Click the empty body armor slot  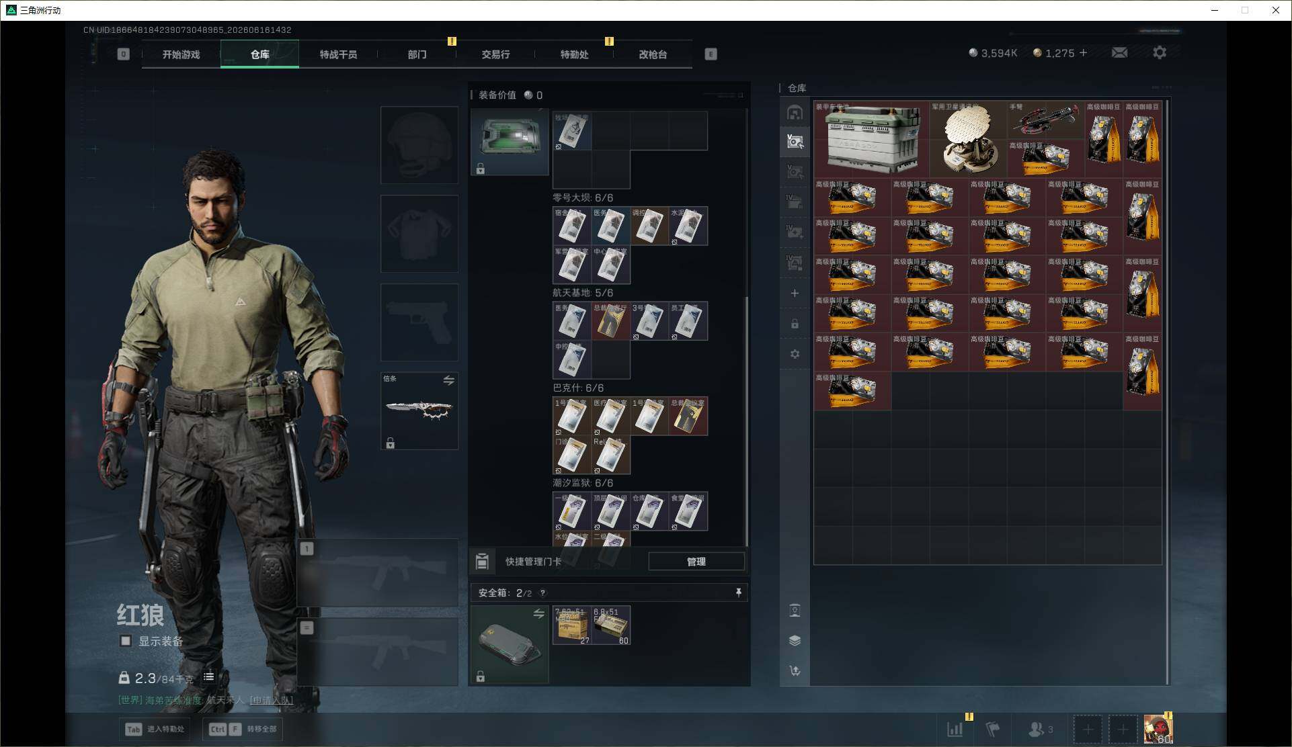click(x=419, y=233)
